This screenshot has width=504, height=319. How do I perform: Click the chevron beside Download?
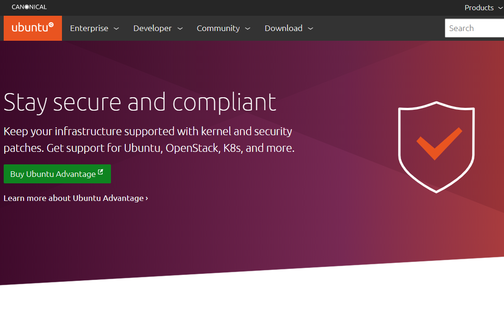(311, 29)
